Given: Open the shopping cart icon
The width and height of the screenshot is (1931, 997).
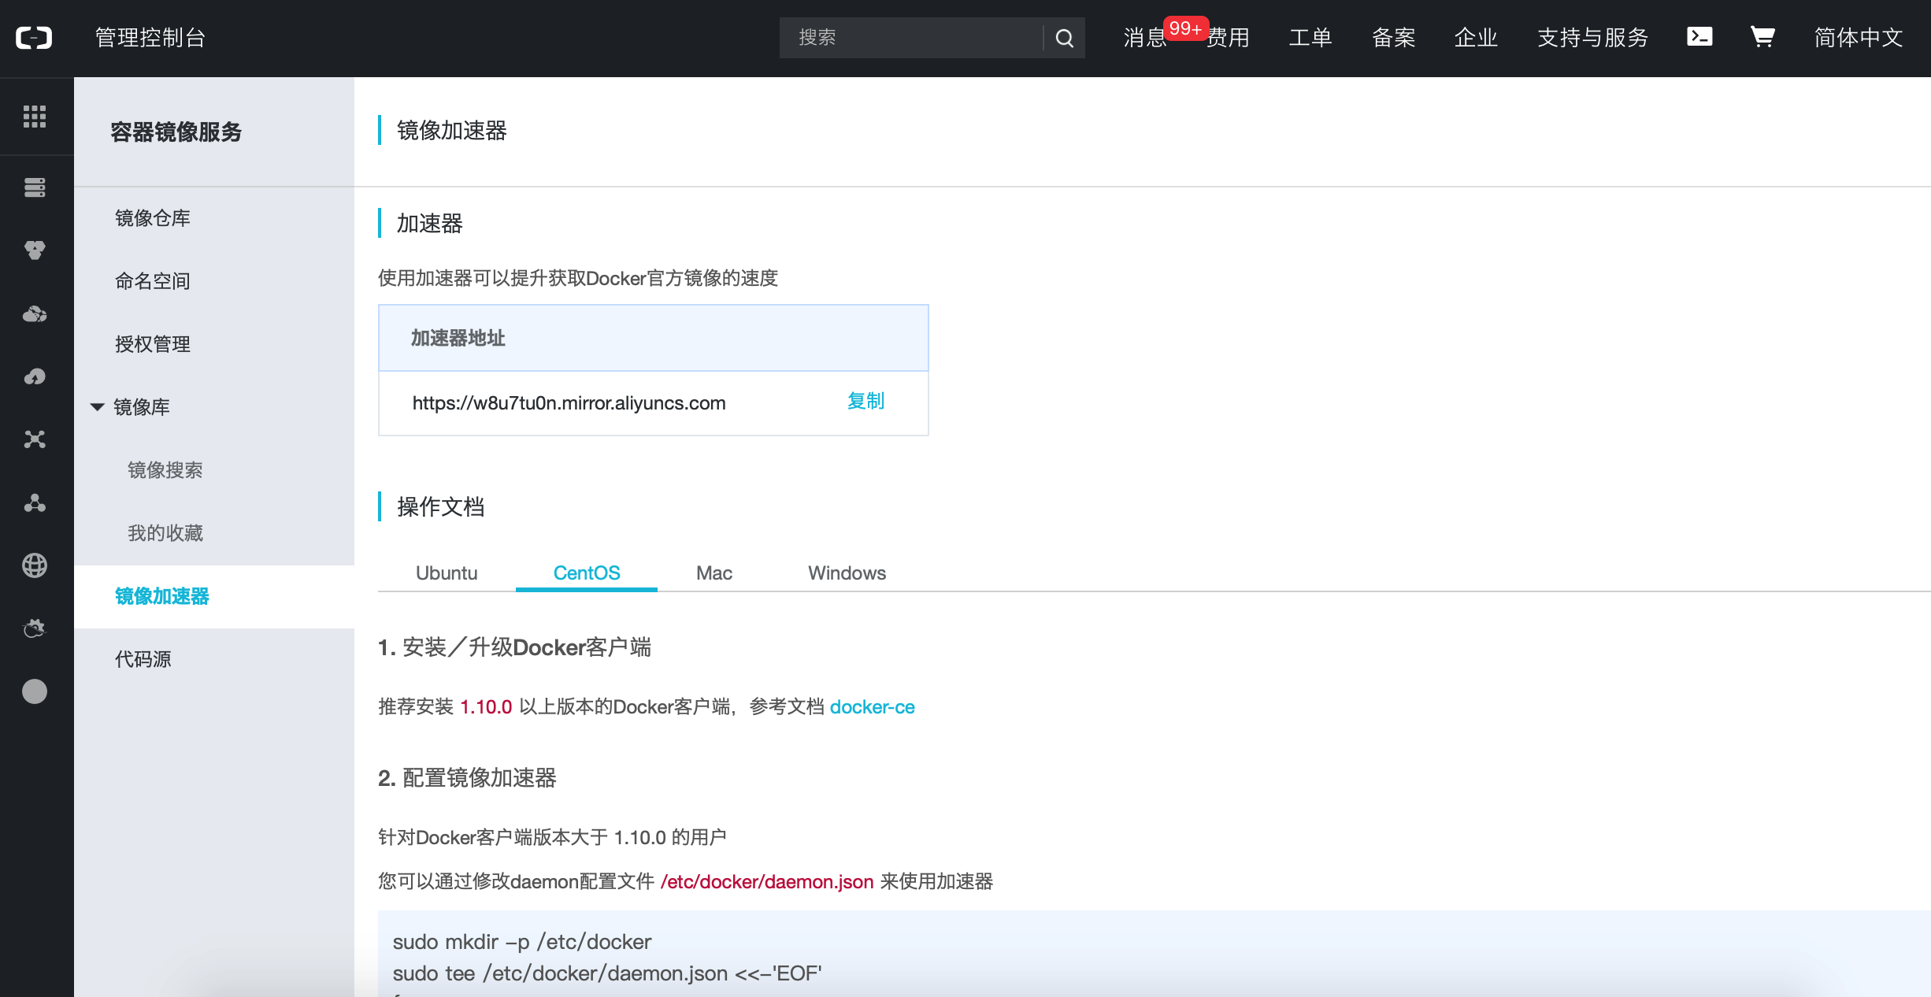Looking at the screenshot, I should click(1762, 37).
